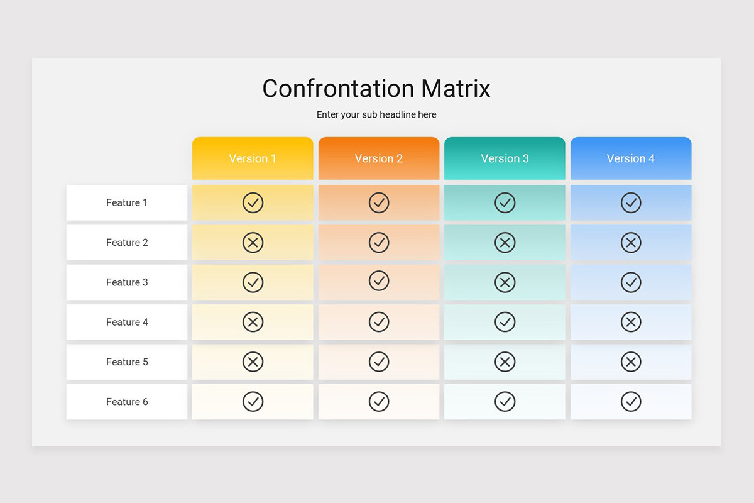Click the blue Version 4 header

pyautogui.click(x=631, y=158)
